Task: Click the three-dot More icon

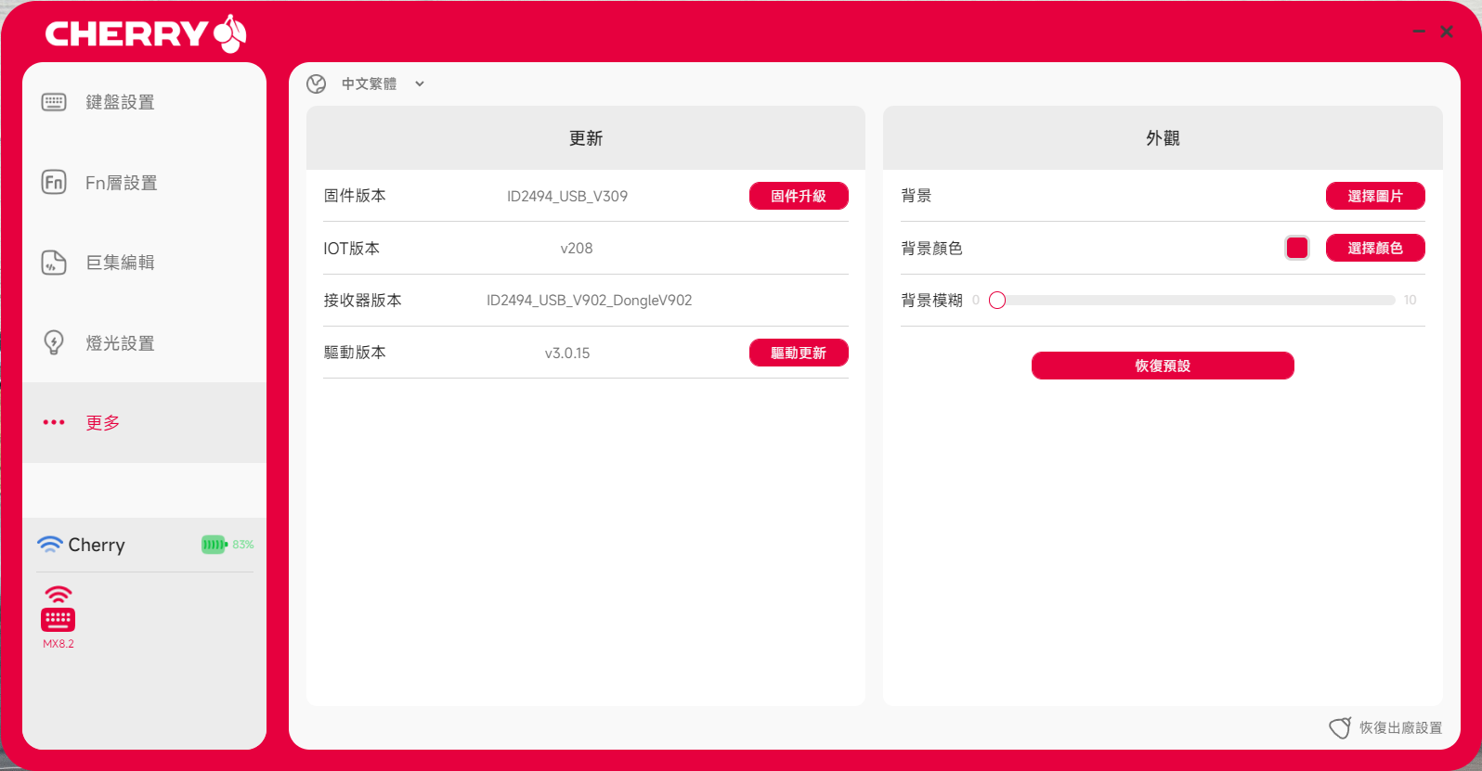Action: (x=54, y=422)
